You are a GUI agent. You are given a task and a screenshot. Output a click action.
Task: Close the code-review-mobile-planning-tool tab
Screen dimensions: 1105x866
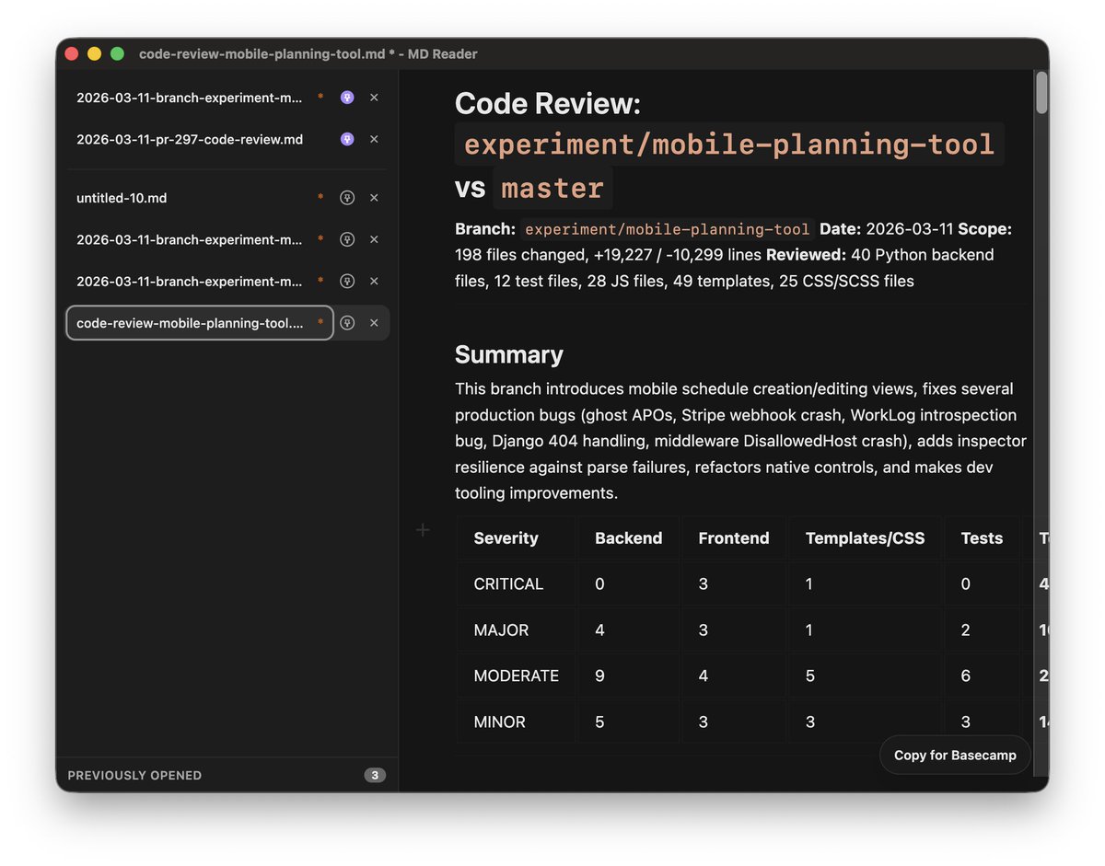click(x=374, y=323)
